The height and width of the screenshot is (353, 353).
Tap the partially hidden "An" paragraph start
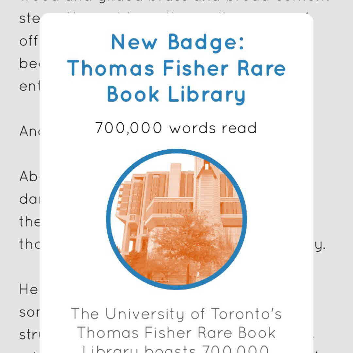point(29,131)
